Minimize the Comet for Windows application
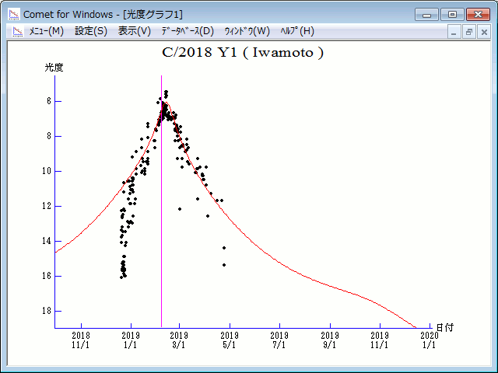498x373 pixels. click(426, 14)
